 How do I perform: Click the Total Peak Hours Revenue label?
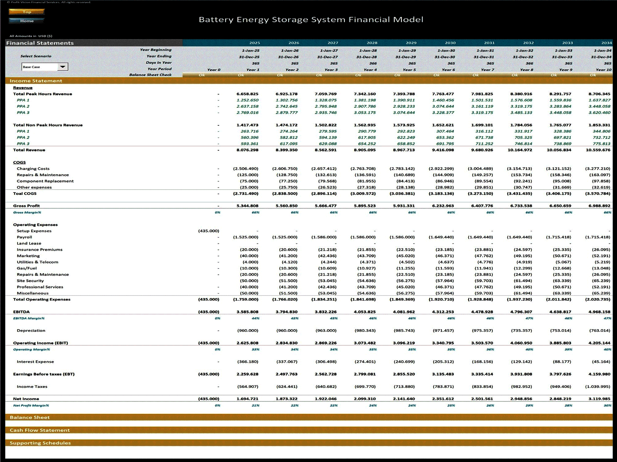coord(42,94)
